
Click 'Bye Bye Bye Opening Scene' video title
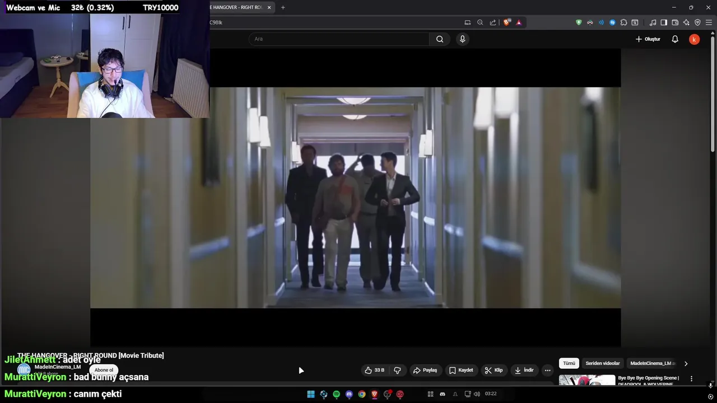click(x=648, y=380)
